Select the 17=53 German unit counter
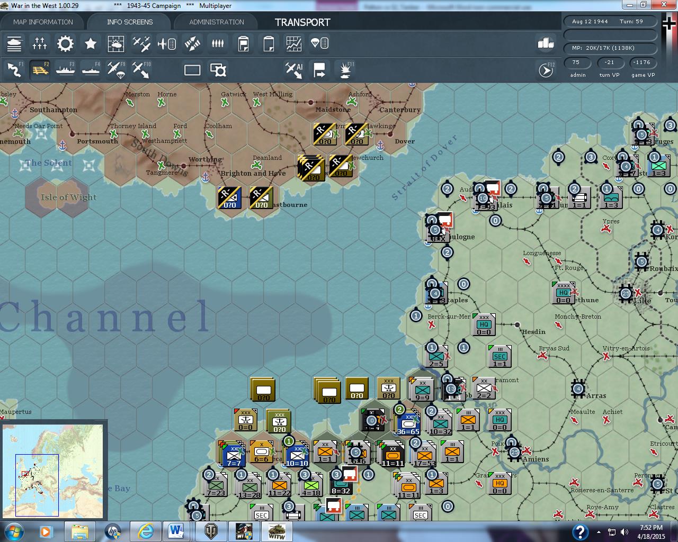This screenshot has height=542, width=678. click(x=424, y=455)
